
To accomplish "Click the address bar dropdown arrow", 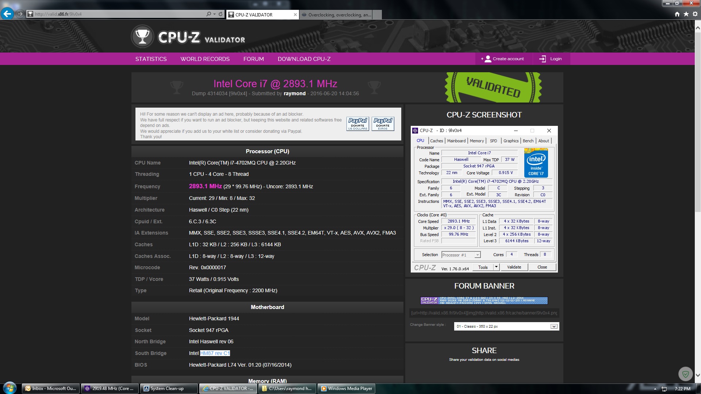I will click(x=214, y=14).
